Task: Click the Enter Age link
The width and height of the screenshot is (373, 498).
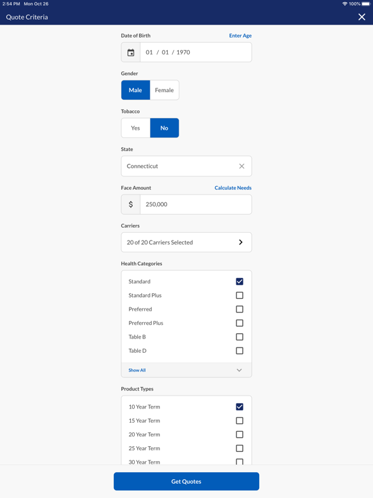Action: [240, 36]
